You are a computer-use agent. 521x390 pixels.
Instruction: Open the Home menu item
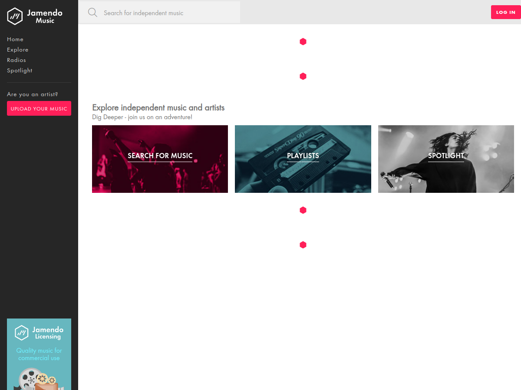pos(15,39)
